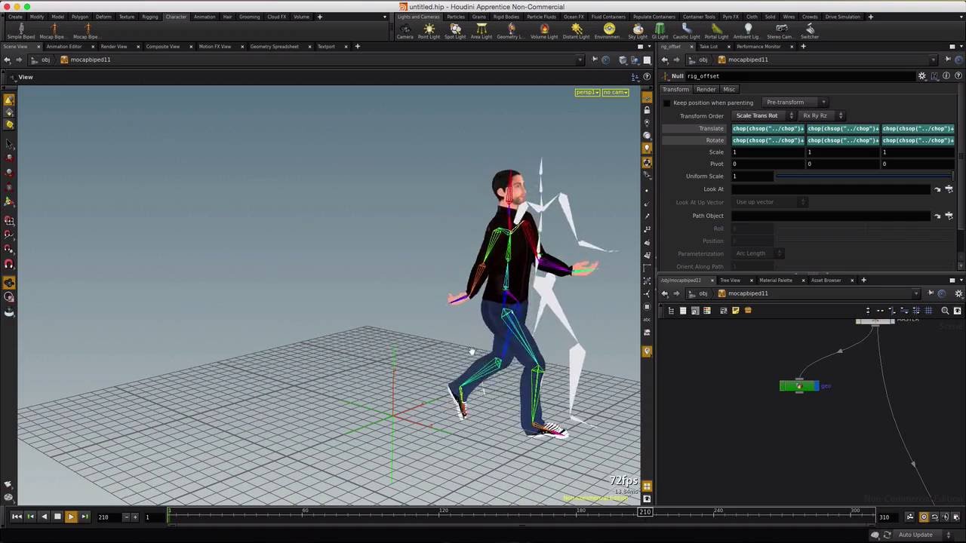
Task: Click the Sky Light shelf icon
Action: tap(638, 31)
